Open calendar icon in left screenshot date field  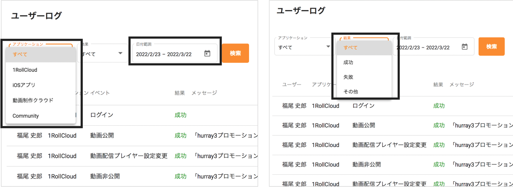tap(207, 53)
